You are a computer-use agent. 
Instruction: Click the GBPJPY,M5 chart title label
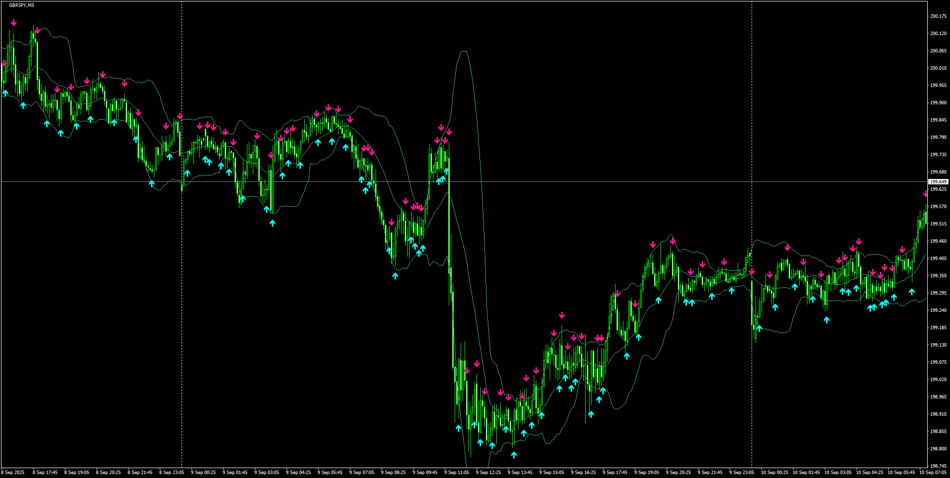(21, 4)
